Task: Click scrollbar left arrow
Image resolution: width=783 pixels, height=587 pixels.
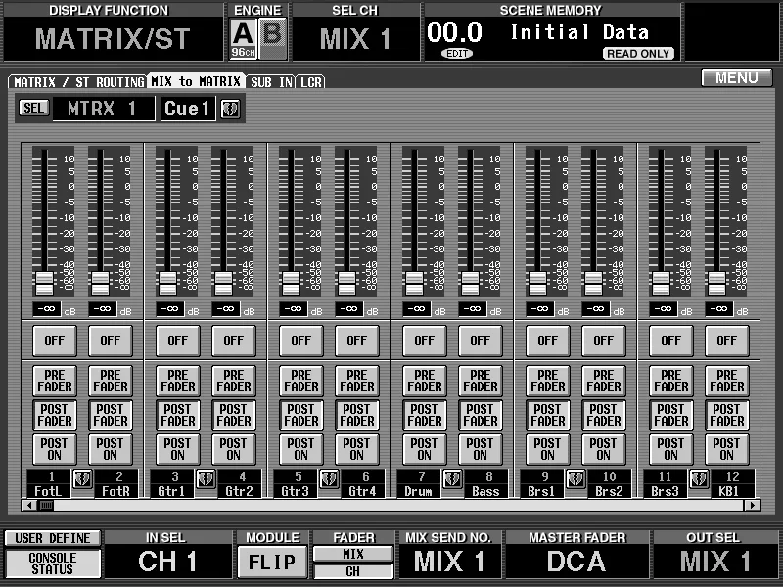Action: click(29, 505)
